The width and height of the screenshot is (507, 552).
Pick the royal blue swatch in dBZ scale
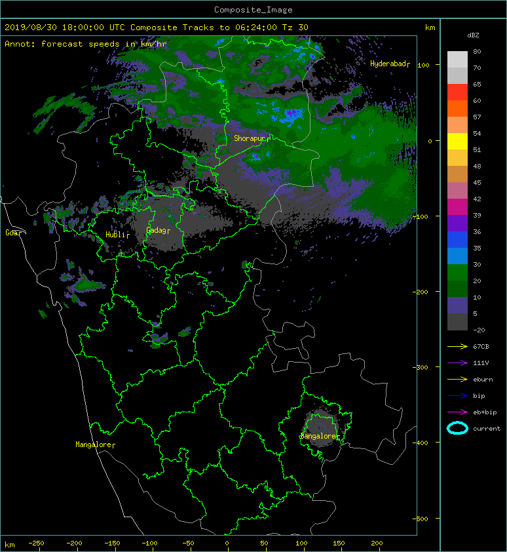(x=457, y=240)
